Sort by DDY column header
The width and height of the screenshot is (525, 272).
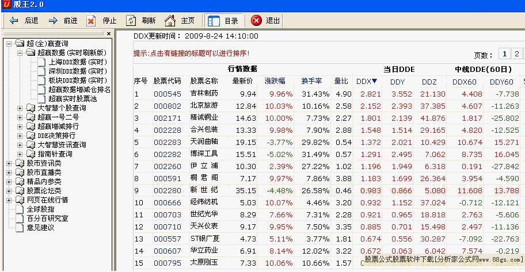click(397, 82)
